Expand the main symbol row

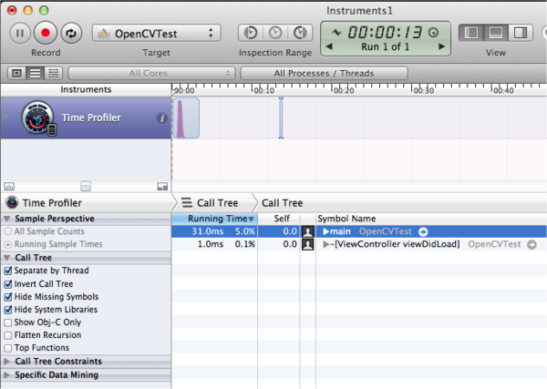(x=326, y=231)
